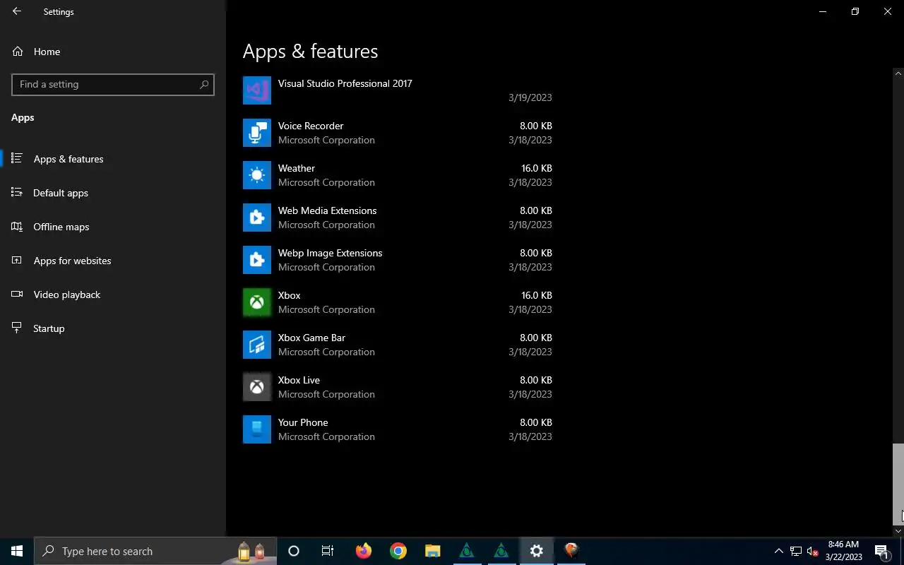904x565 pixels.
Task: Select Apps & features in sidebar
Action: [113, 159]
